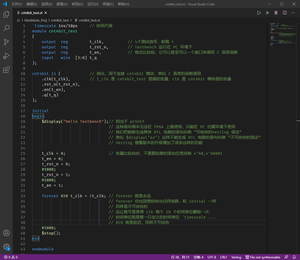Viewport: 300px width, 260px height.
Task: Open the Manage gear icon
Action: (x=6, y=247)
